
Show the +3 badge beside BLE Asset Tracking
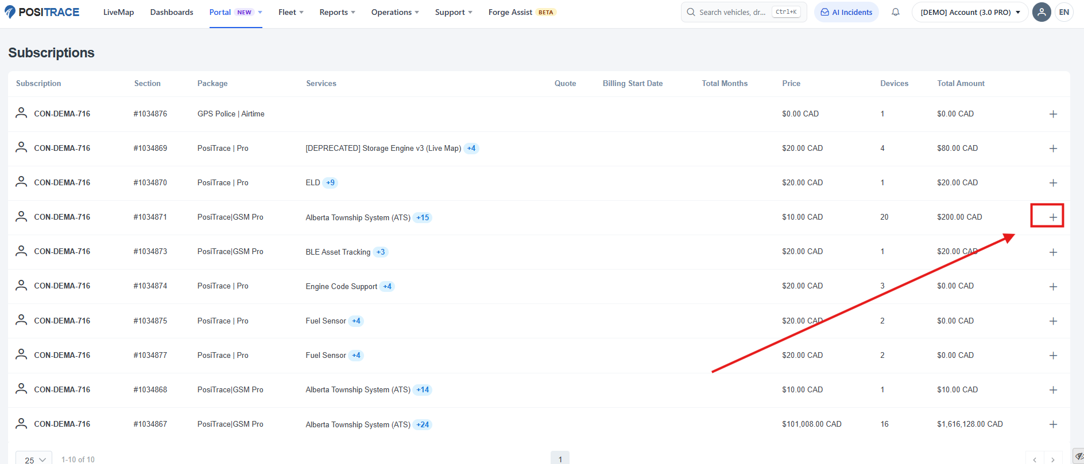(381, 252)
